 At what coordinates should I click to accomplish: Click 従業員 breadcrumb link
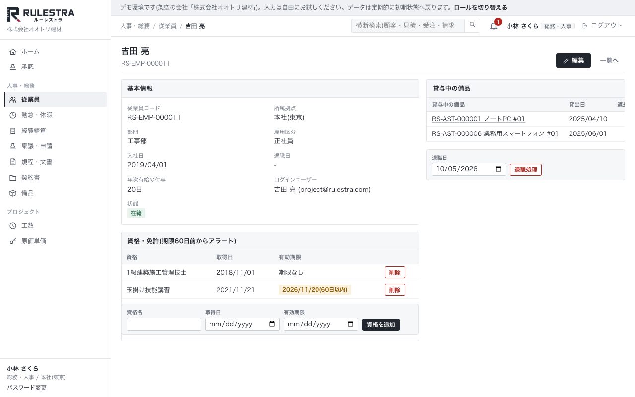click(167, 26)
